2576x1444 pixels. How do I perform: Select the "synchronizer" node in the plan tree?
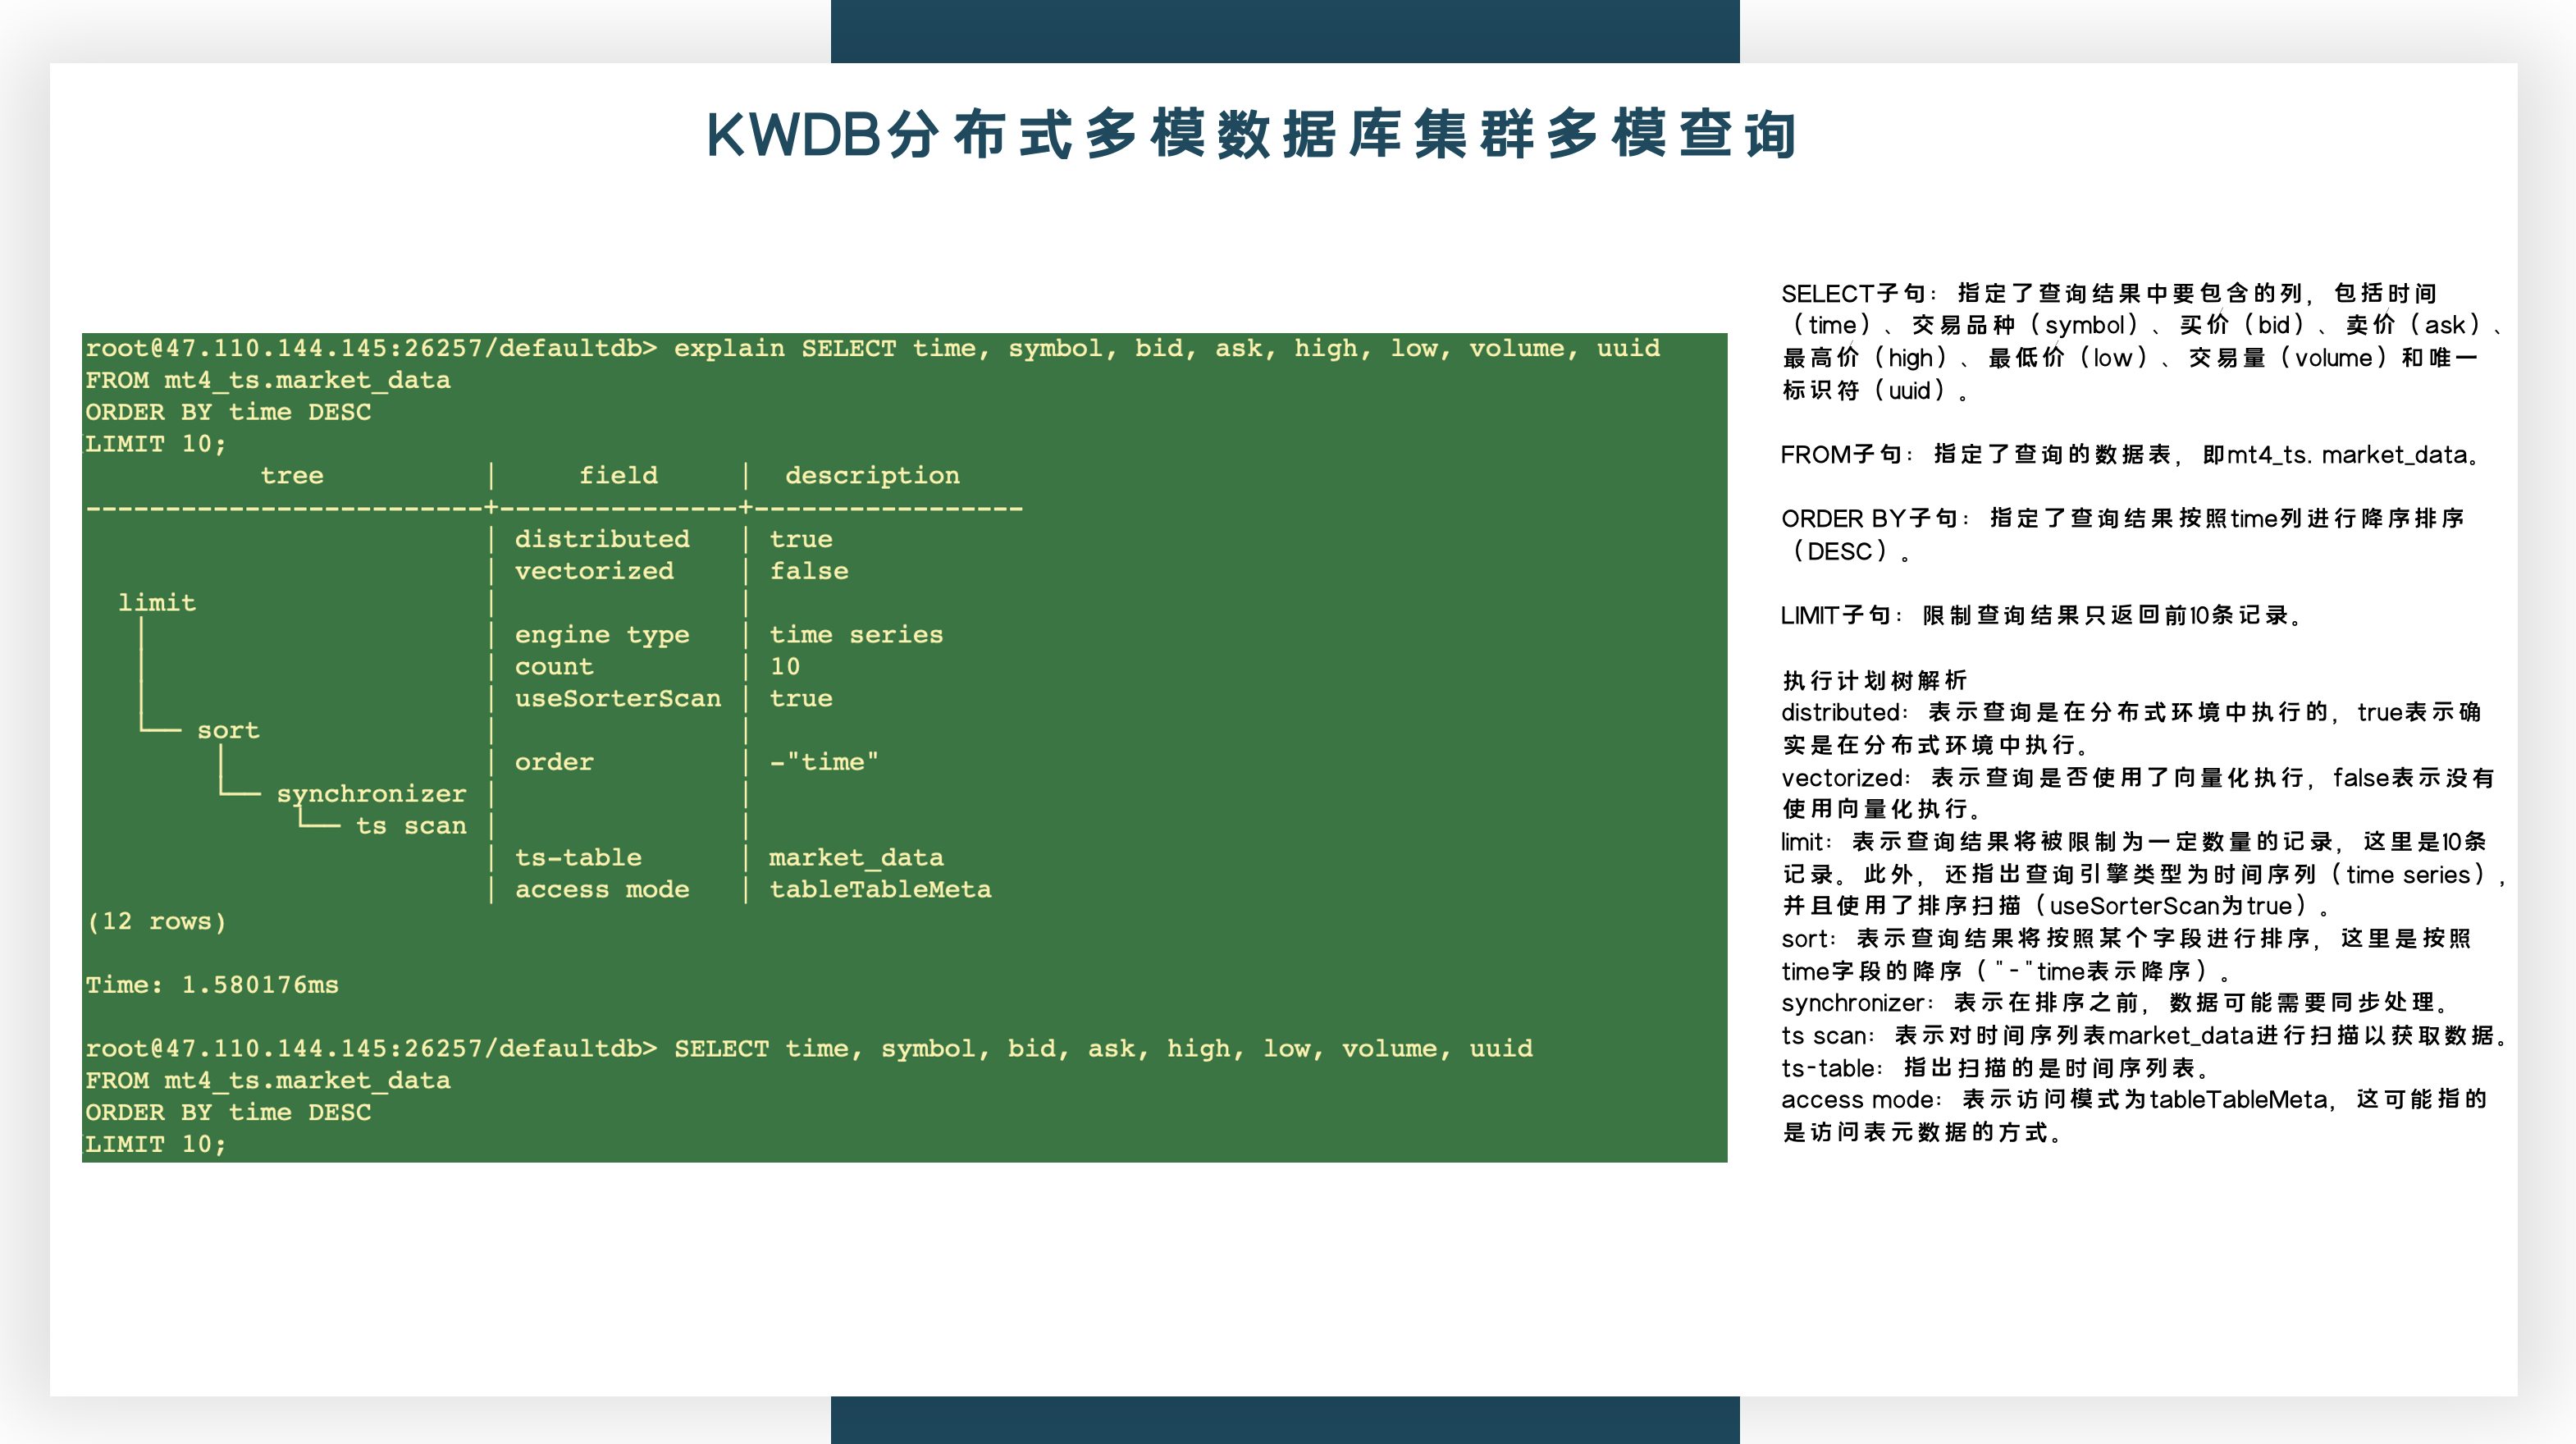pyautogui.click(x=371, y=794)
